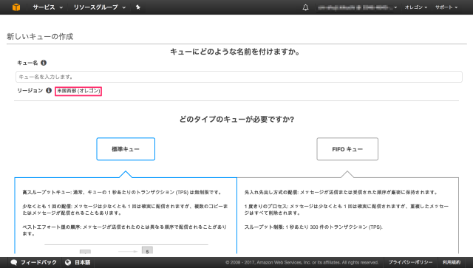Open the サポート menu
Screen dimensions: 473x268
point(446,7)
